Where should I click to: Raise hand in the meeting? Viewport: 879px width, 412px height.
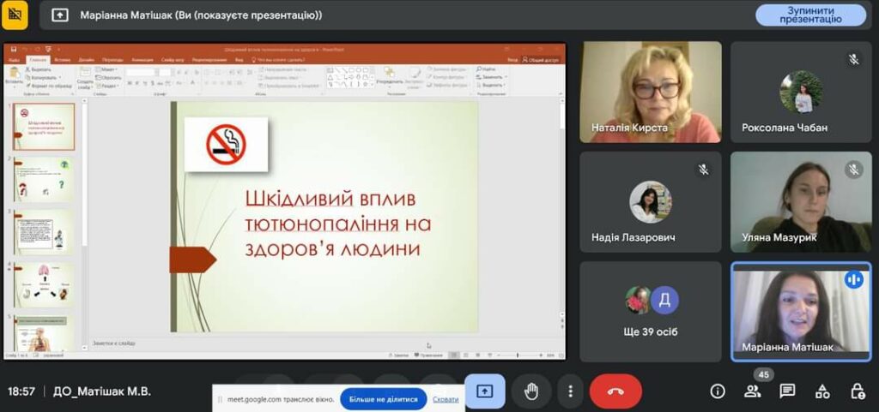click(x=531, y=391)
